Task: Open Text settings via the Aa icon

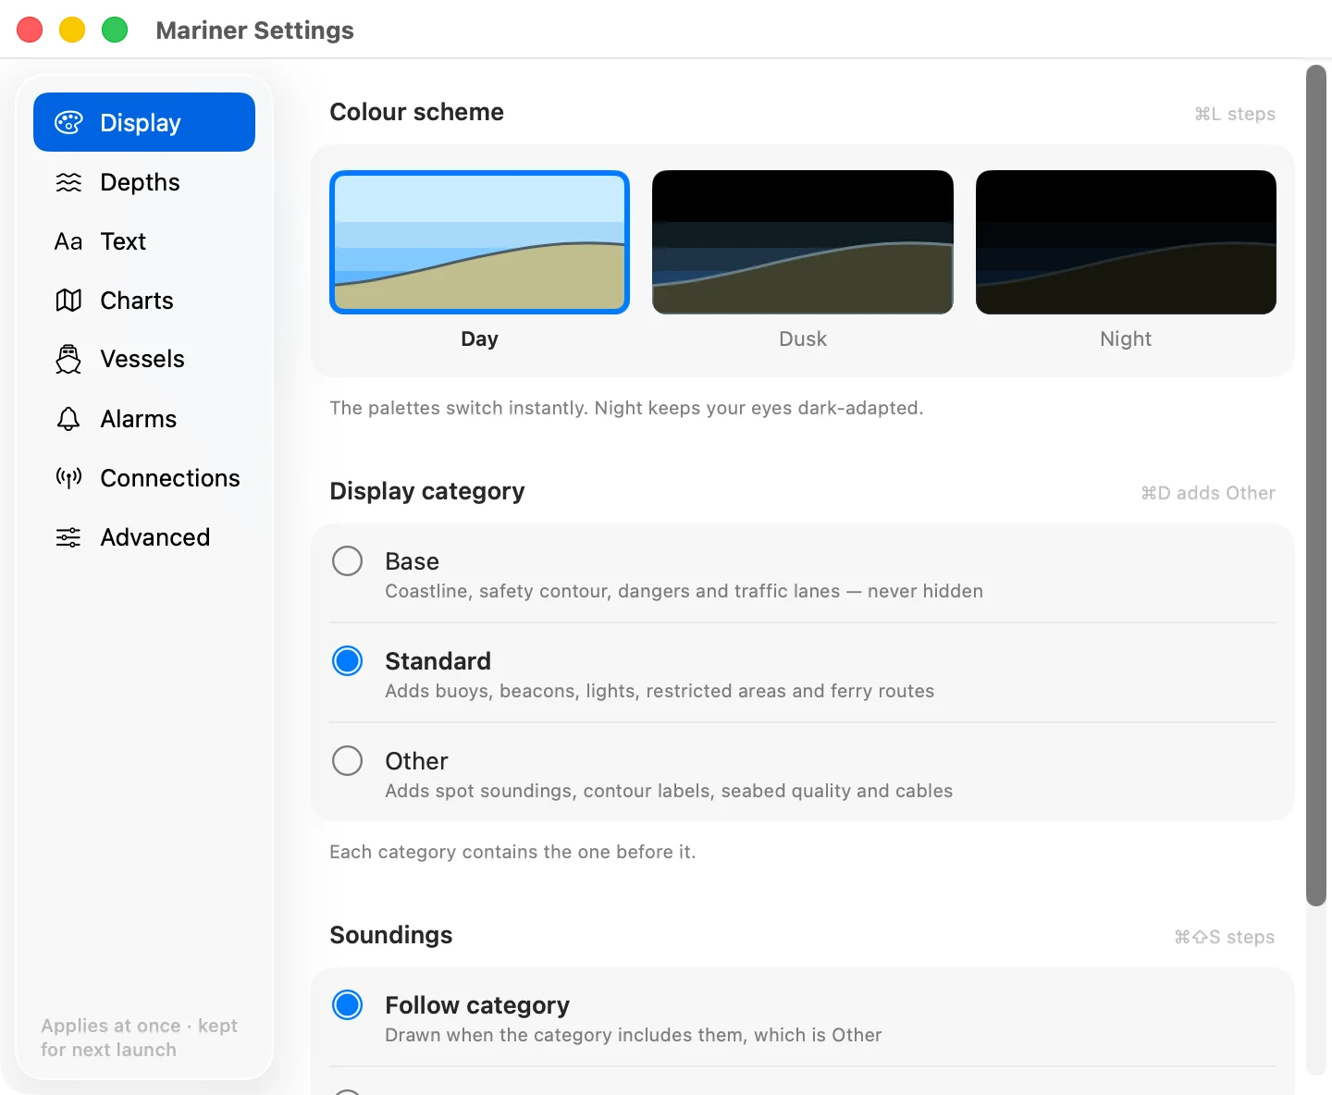Action: coord(68,241)
